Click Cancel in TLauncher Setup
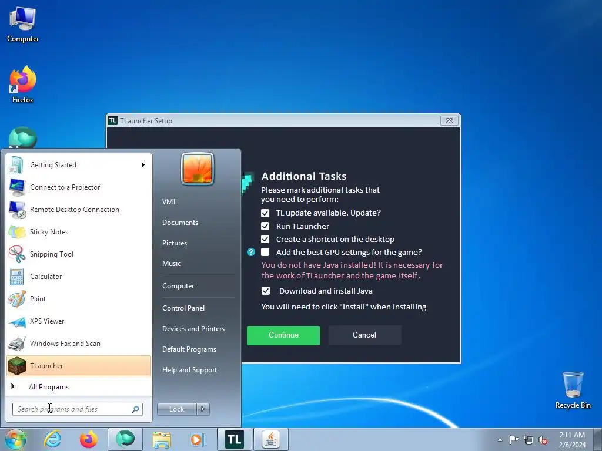 364,335
